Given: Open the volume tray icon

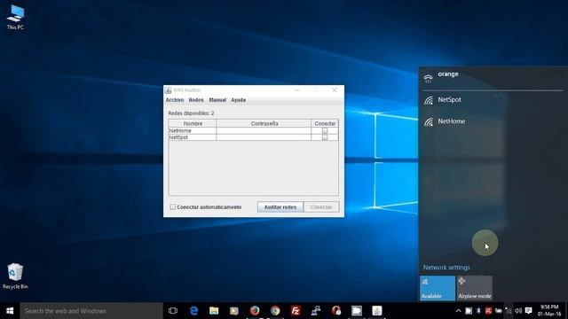Looking at the screenshot, I should (518, 311).
